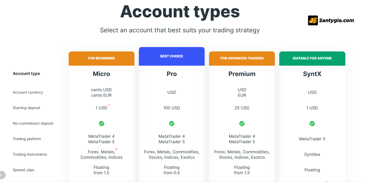
Task: Click the Pro 100 USD starting deposit
Action: 172,108
